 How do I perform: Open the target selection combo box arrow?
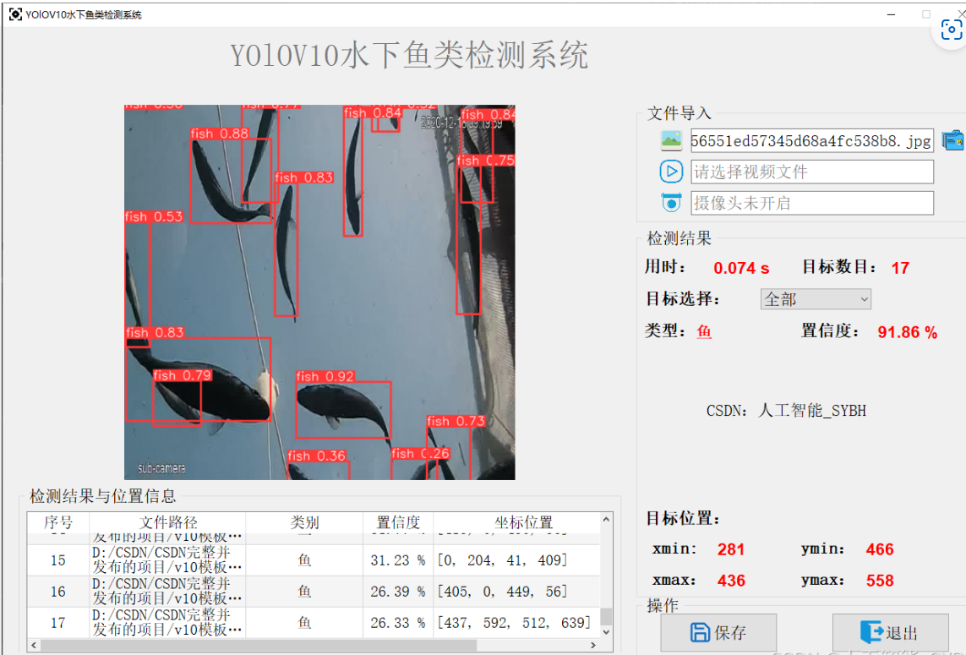864,299
